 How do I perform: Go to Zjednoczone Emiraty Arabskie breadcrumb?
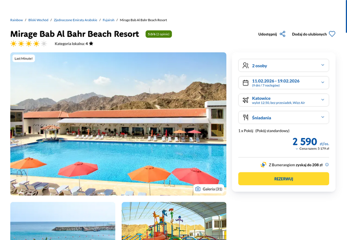click(x=75, y=20)
